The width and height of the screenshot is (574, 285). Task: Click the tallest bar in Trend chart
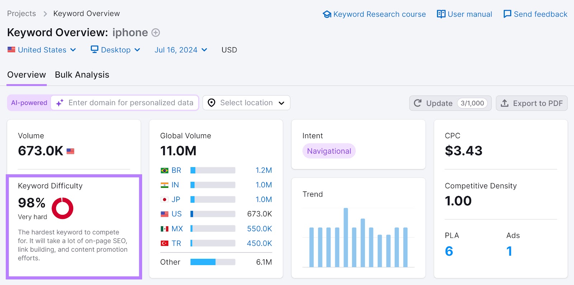346,237
